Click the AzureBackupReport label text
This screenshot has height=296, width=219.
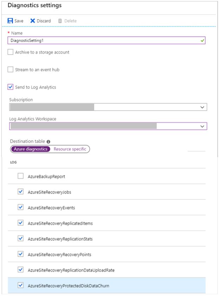[x=46, y=177]
